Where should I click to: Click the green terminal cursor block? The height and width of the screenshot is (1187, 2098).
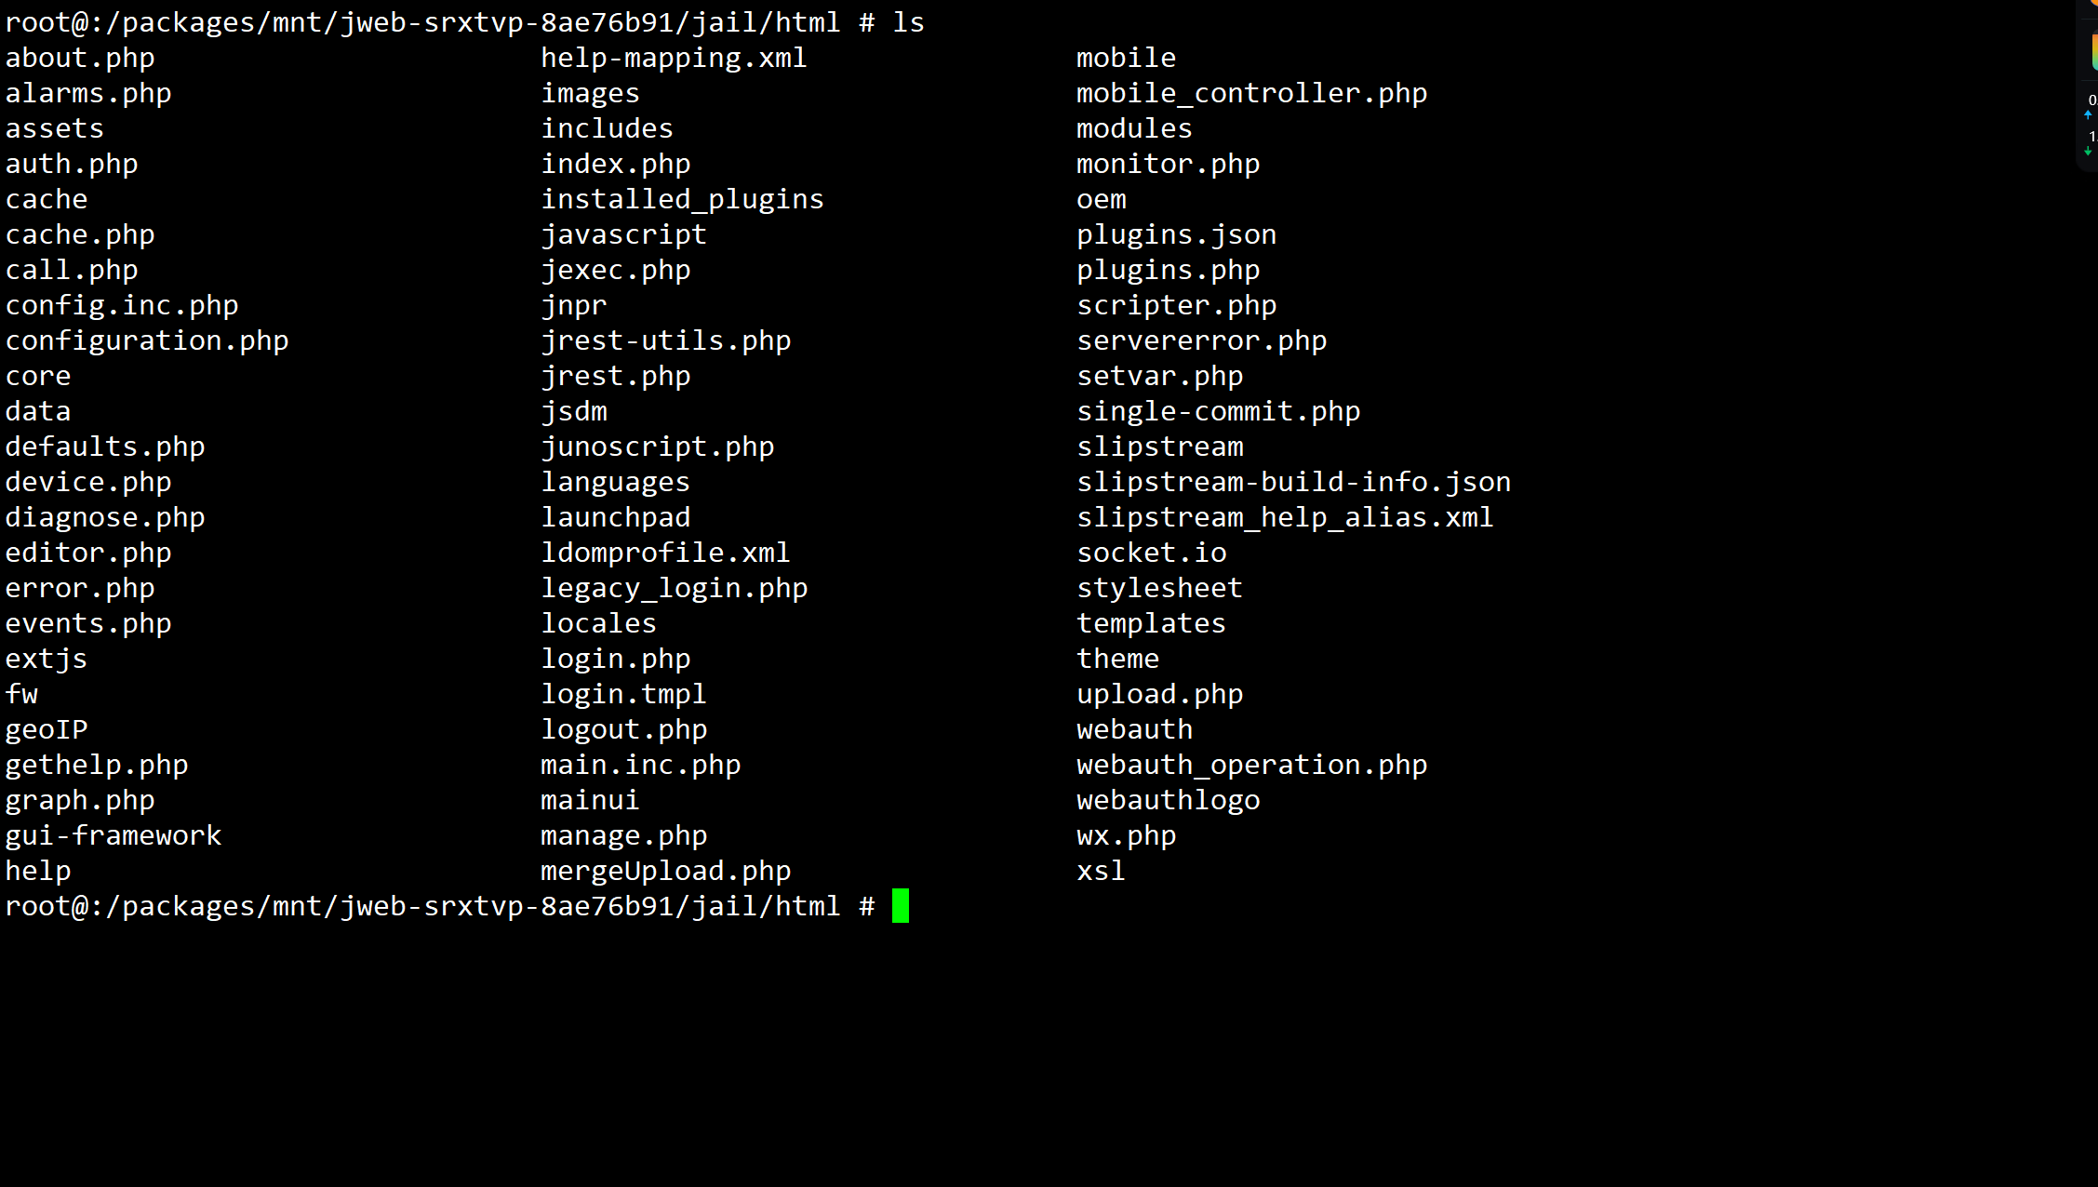pos(900,905)
